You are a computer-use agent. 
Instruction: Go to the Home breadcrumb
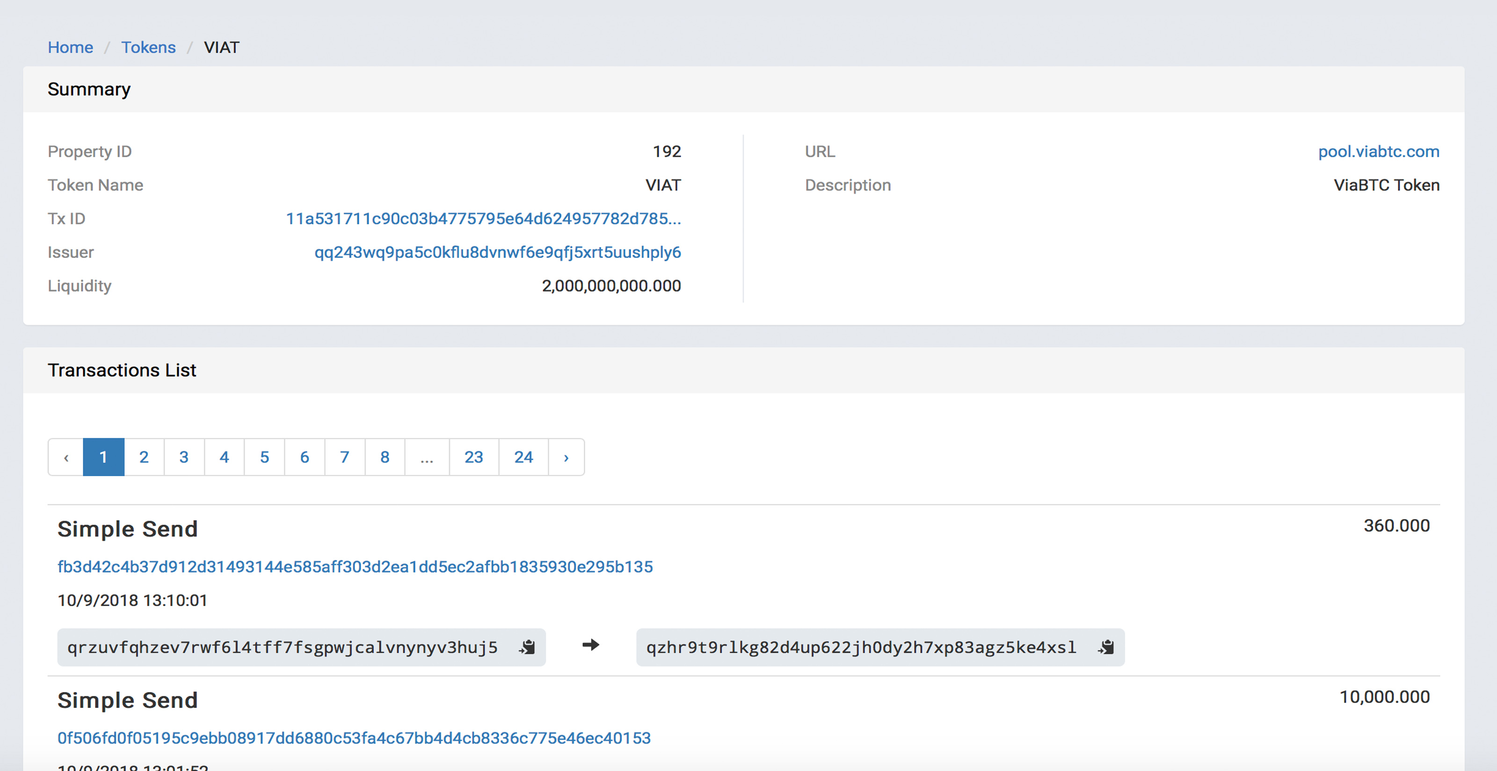(x=70, y=47)
